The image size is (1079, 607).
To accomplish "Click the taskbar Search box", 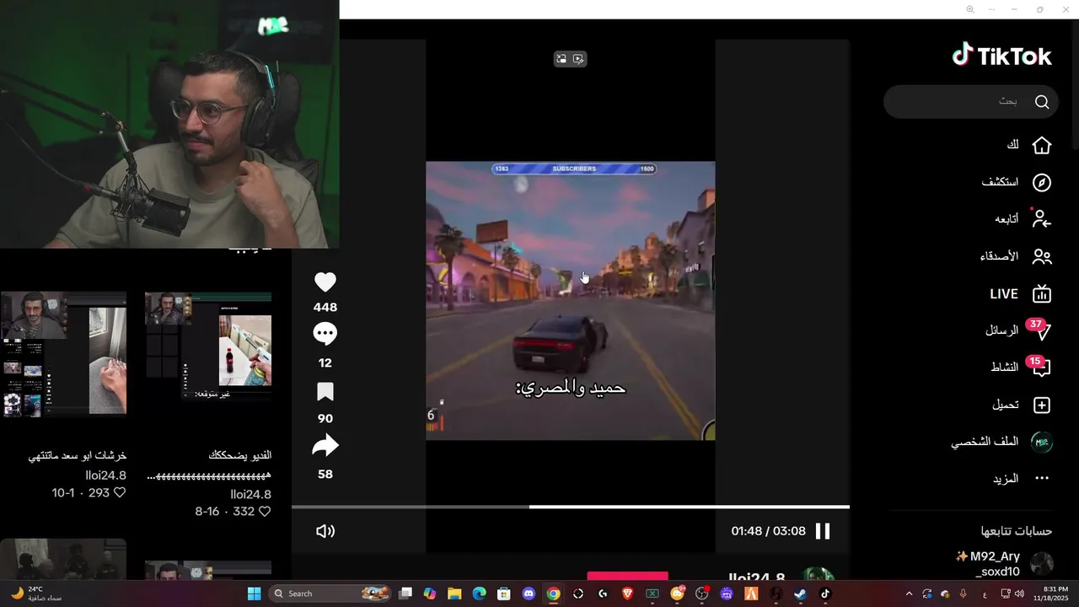I will click(x=331, y=594).
